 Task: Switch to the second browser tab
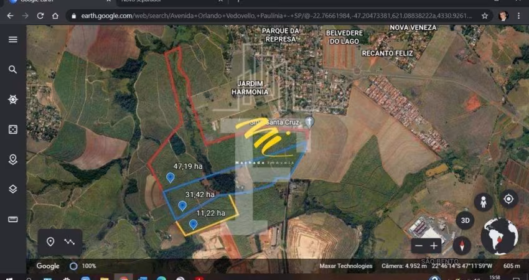(172, 1)
